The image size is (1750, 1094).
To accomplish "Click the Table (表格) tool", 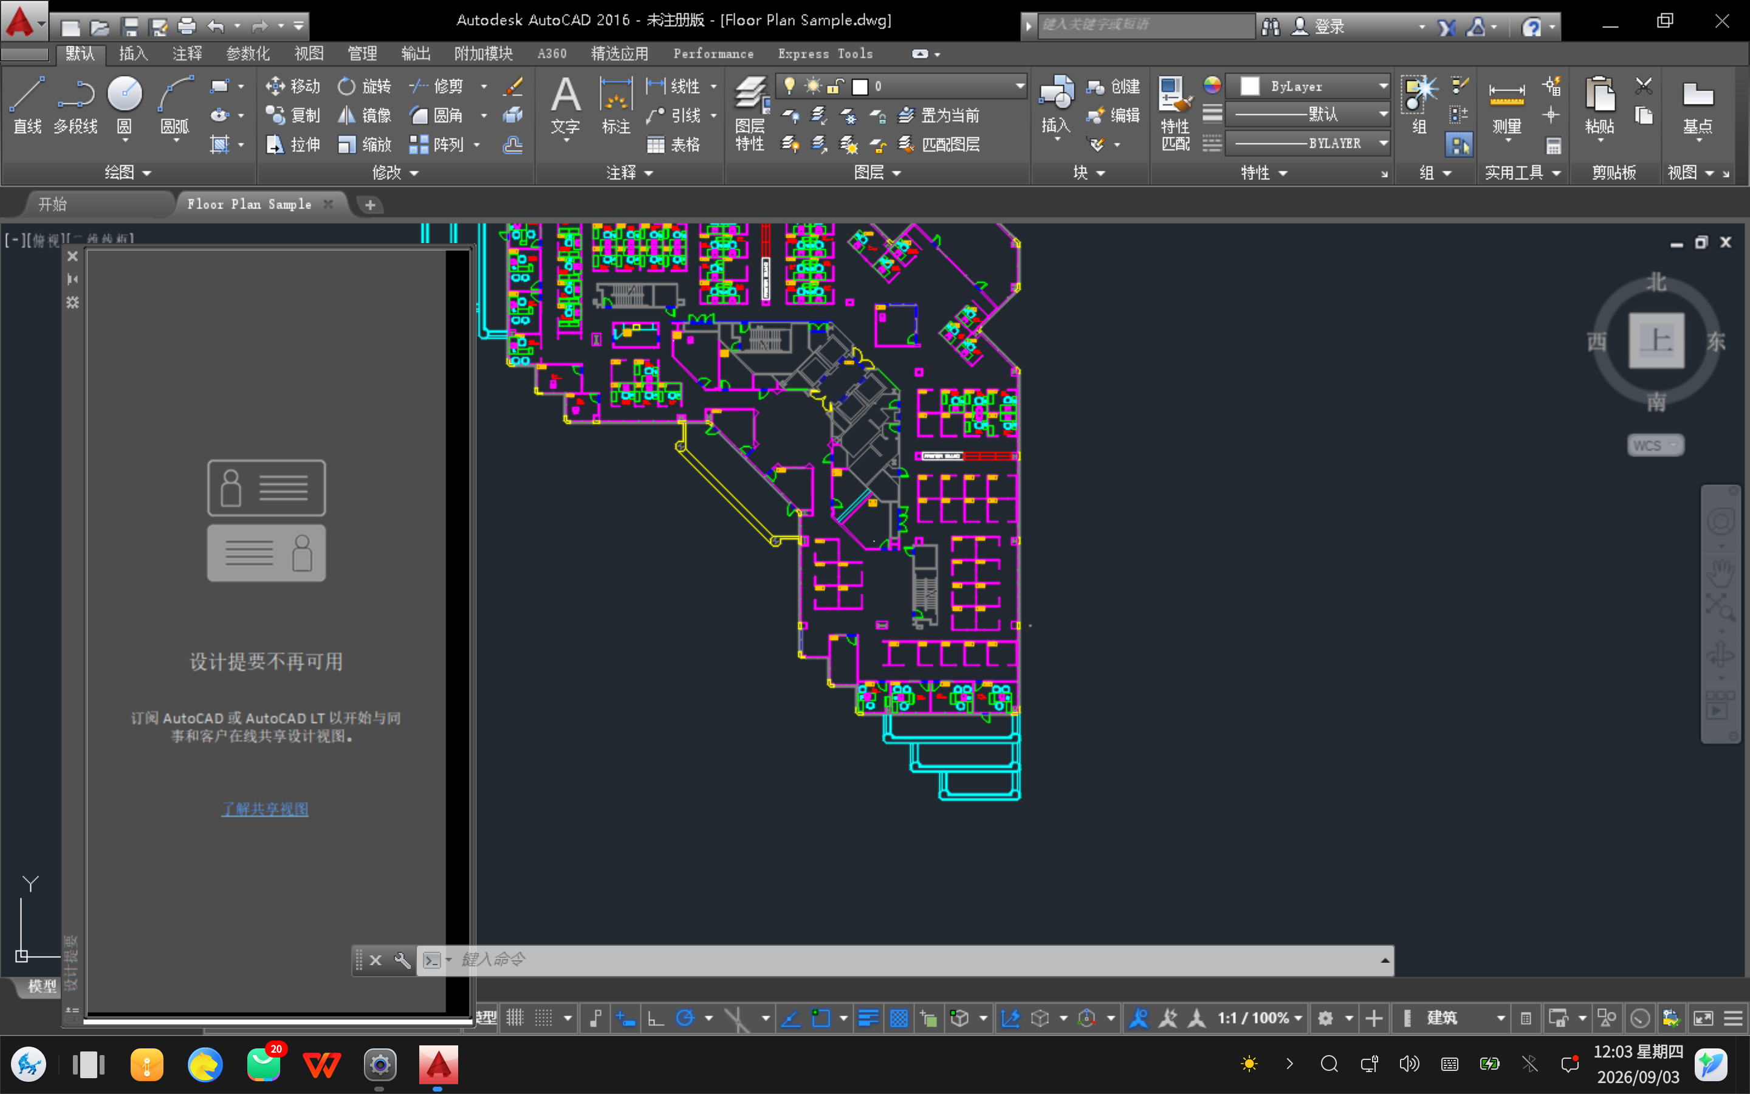I will pyautogui.click(x=673, y=145).
